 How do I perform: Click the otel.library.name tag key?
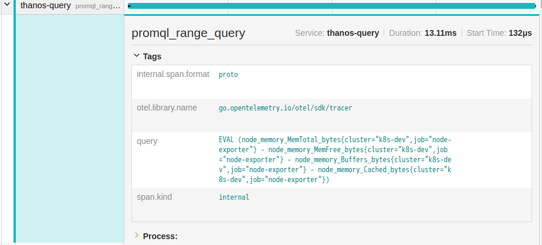pyautogui.click(x=167, y=108)
